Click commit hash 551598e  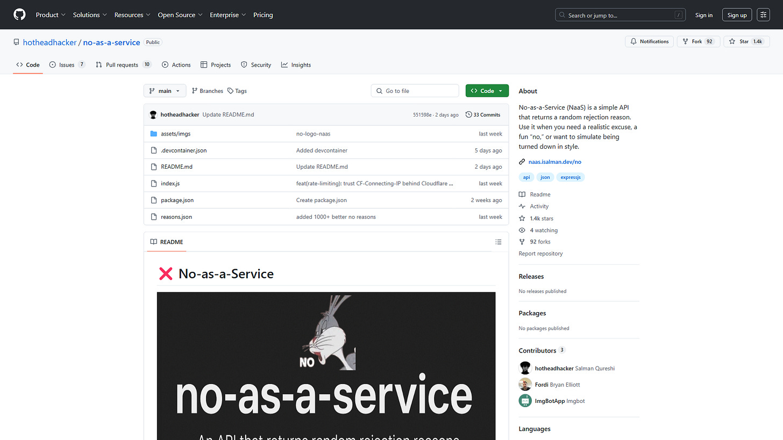coord(422,115)
